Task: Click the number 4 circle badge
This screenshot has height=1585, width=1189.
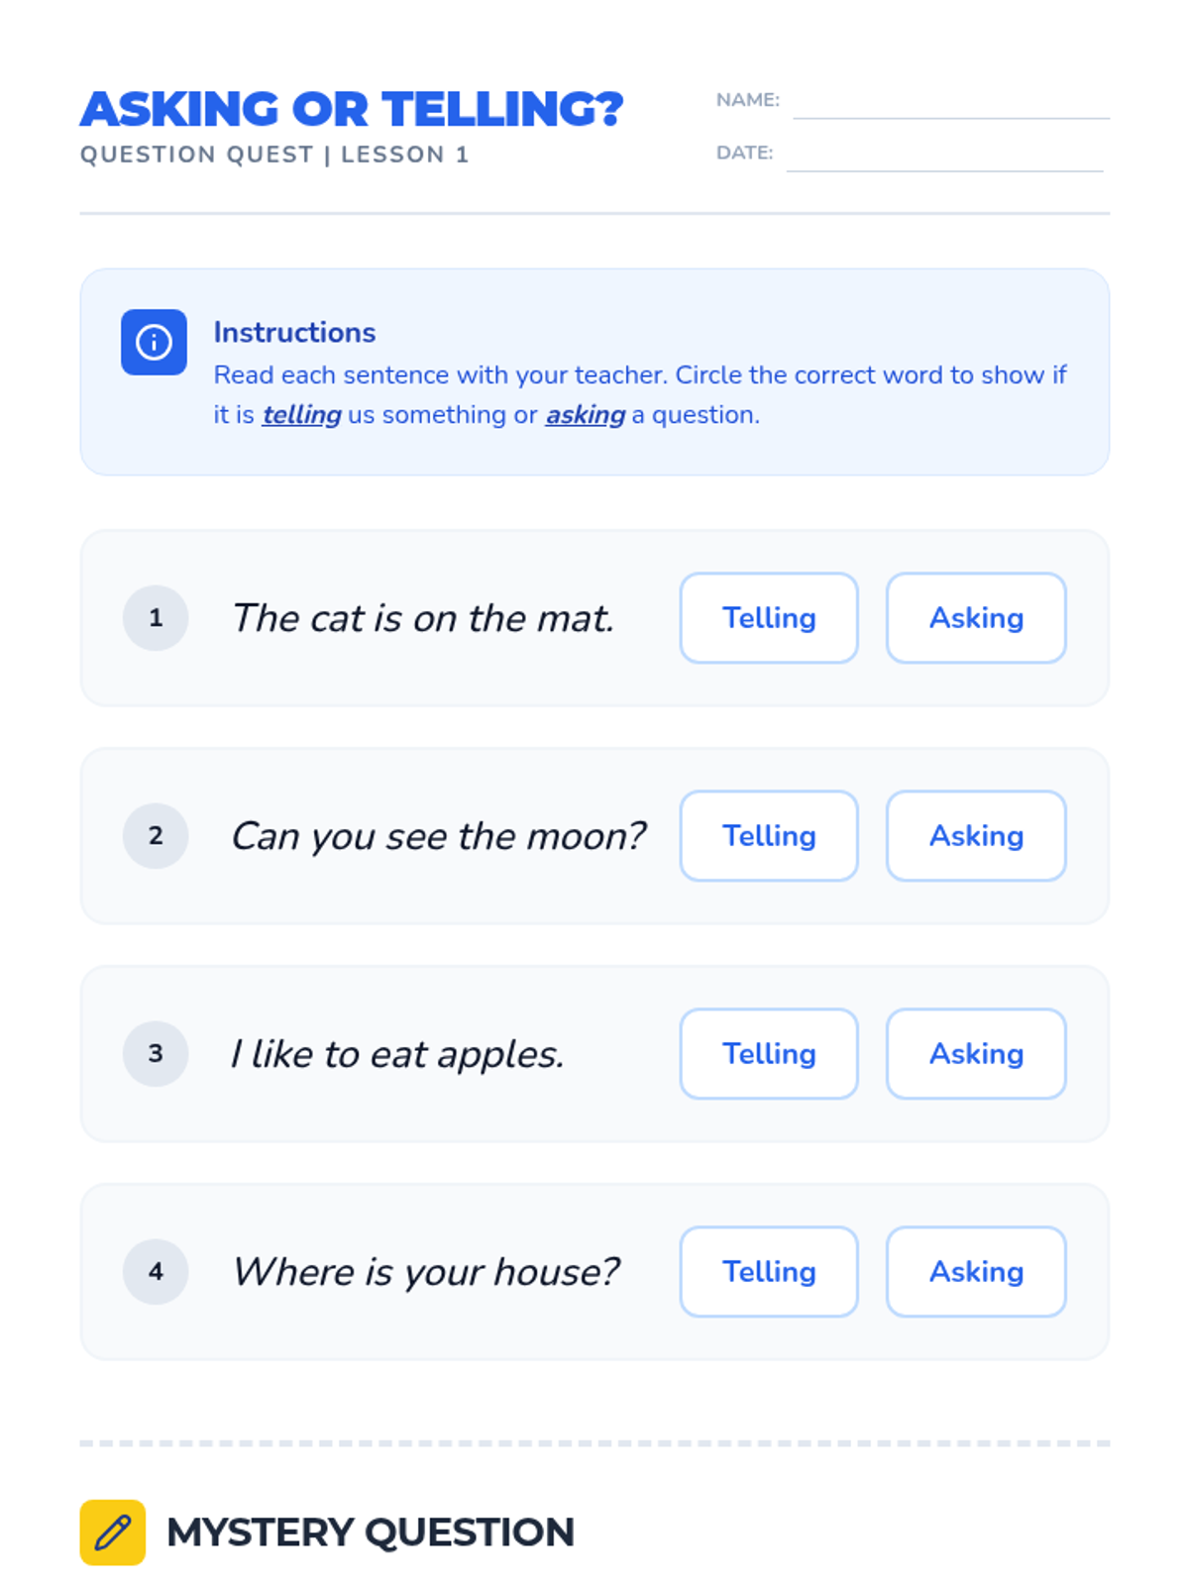Action: point(156,1272)
